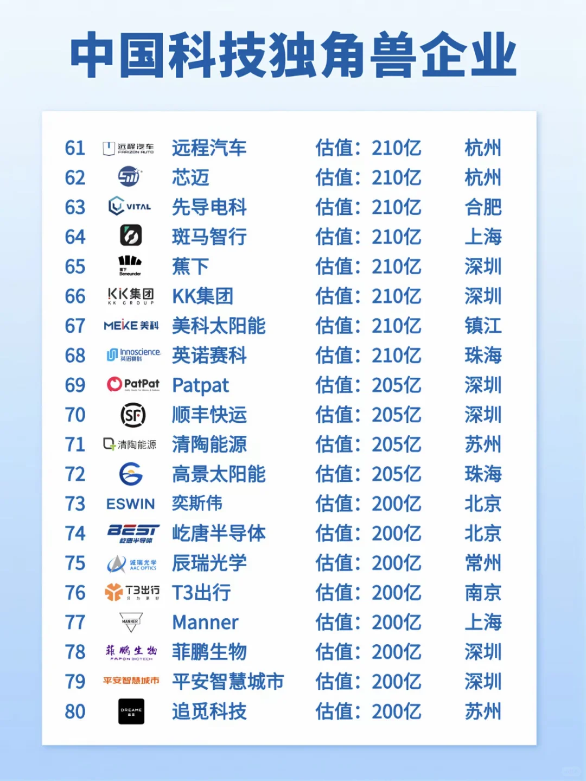Select company name 辰瑞光学
586x781 pixels.
coord(209,563)
